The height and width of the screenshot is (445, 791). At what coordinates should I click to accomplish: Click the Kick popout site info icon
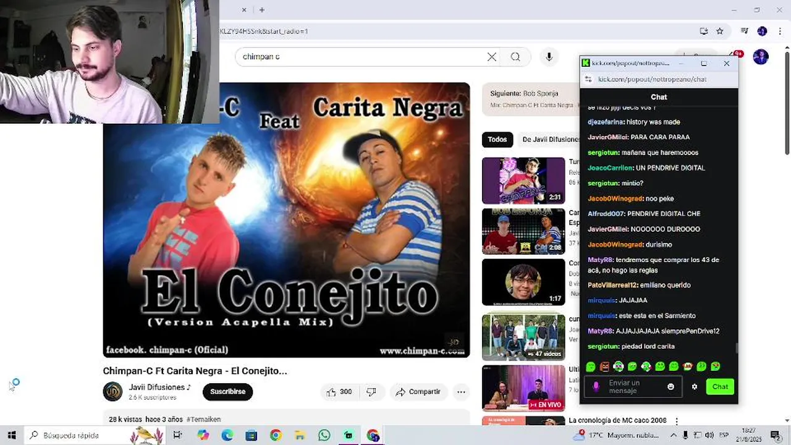point(588,79)
